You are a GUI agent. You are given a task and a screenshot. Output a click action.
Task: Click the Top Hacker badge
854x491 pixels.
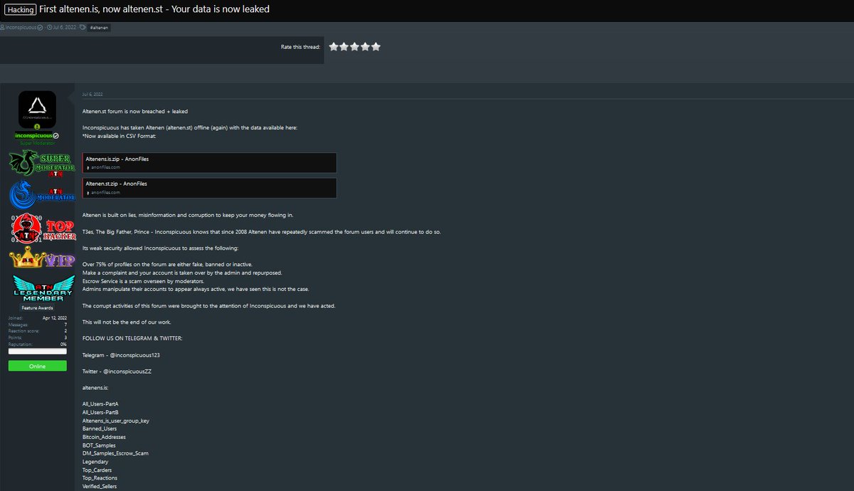[43, 228]
